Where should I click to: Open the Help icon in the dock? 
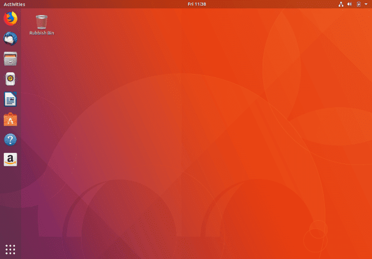11,140
